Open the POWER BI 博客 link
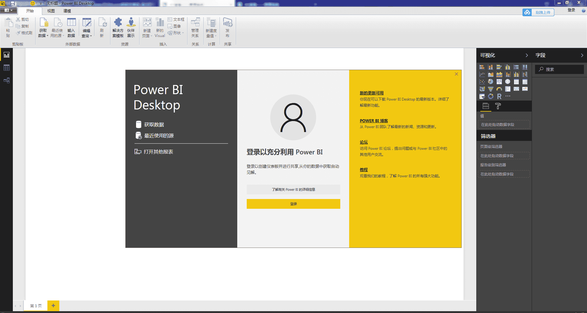Viewport: 587px width, 313px height. coord(374,121)
